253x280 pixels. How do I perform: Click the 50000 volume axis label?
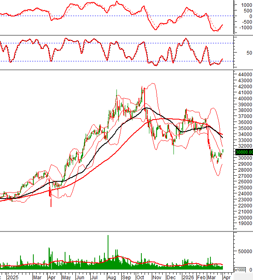pos(244,251)
